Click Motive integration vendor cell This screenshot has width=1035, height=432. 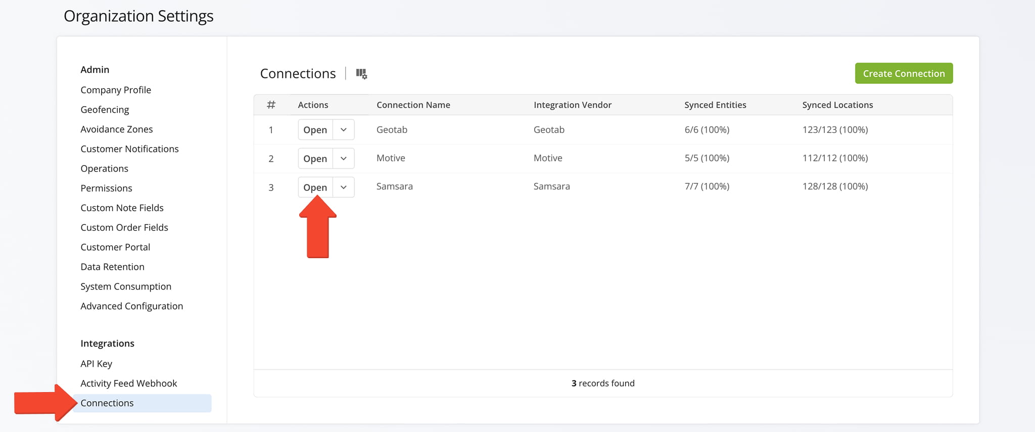(548, 158)
